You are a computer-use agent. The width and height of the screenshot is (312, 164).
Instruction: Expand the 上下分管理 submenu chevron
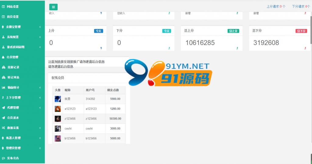(x=40, y=98)
